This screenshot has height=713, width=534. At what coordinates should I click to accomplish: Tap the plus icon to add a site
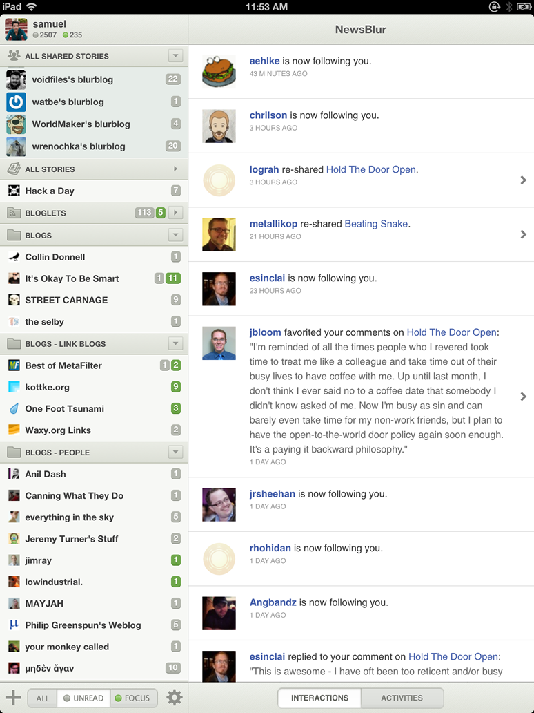pyautogui.click(x=12, y=698)
